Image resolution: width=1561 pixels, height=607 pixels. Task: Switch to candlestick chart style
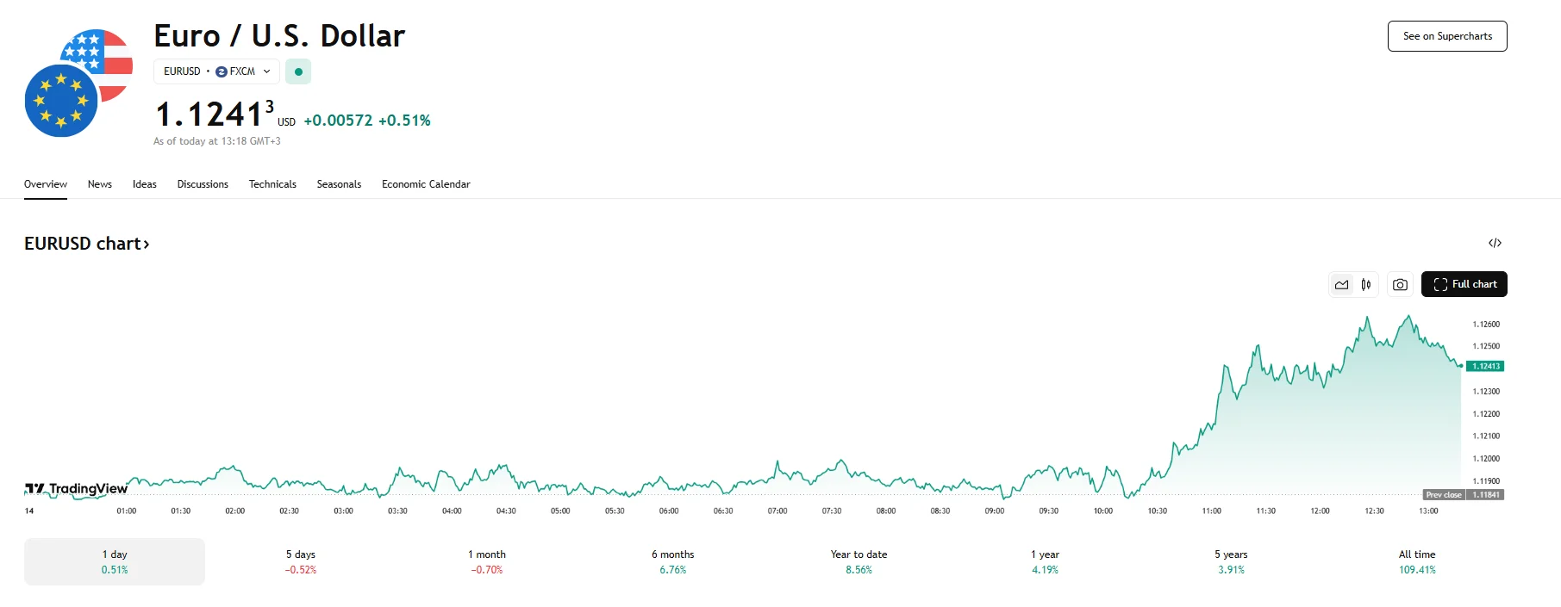coord(1366,284)
